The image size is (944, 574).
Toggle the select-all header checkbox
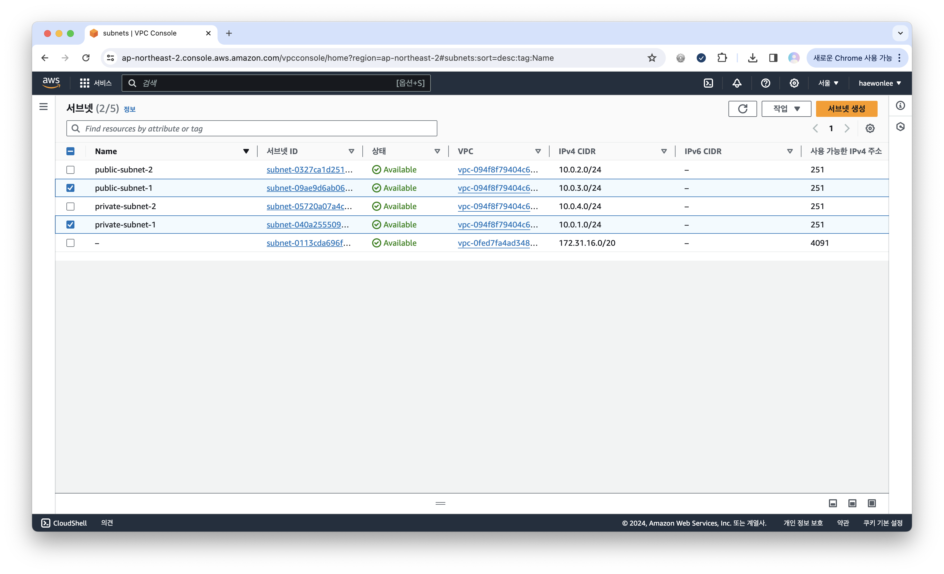[x=70, y=152]
